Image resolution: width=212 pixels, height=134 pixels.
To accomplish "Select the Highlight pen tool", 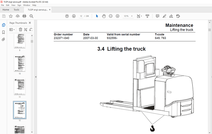I will coord(164,16).
